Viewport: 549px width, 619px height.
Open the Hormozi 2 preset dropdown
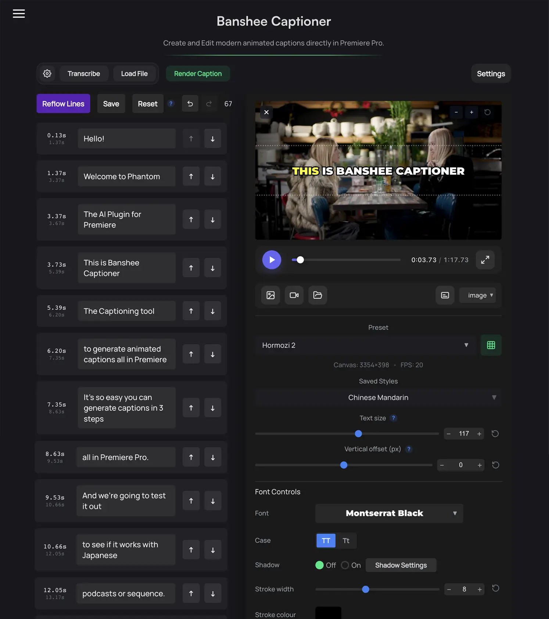(x=365, y=345)
